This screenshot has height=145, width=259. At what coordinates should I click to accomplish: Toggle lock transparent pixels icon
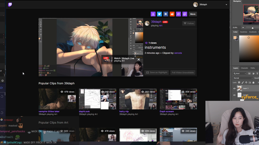(x=239, y=82)
